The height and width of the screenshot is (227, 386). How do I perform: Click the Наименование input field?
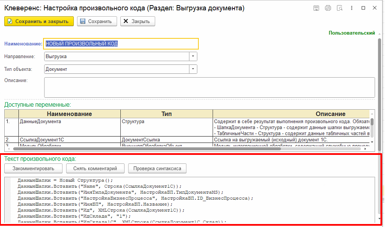coord(121,44)
